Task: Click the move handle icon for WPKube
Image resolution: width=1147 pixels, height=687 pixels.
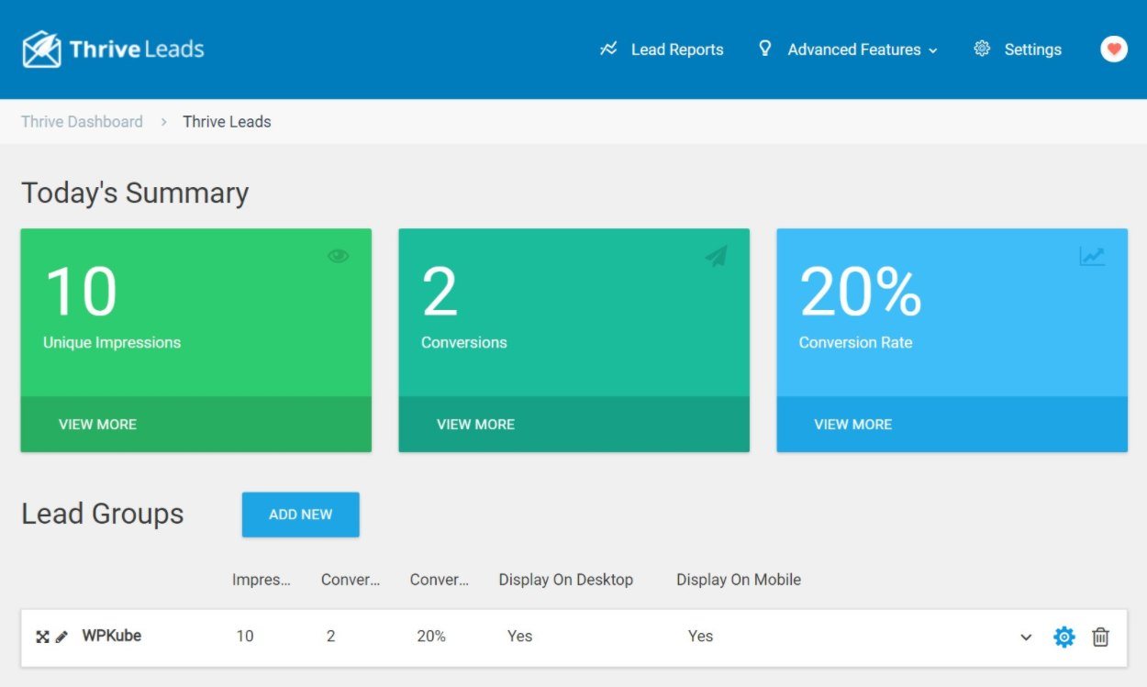Action: point(42,637)
